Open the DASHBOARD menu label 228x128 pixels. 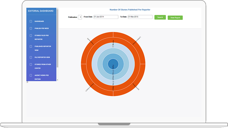click(39, 21)
